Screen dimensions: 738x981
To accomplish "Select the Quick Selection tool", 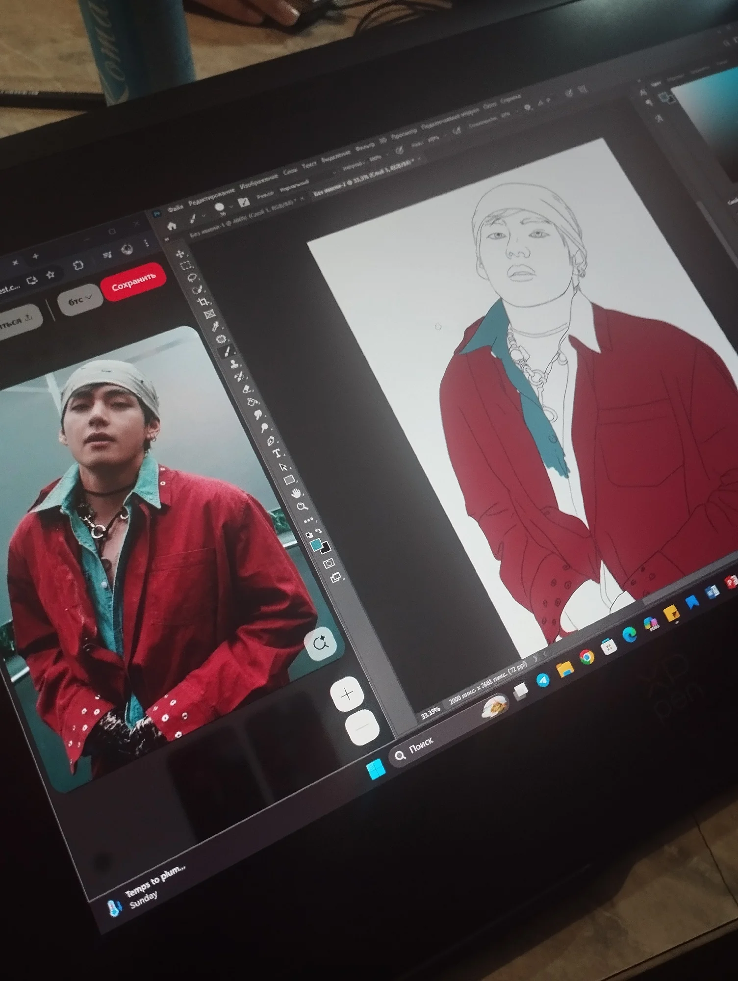I will (197, 289).
